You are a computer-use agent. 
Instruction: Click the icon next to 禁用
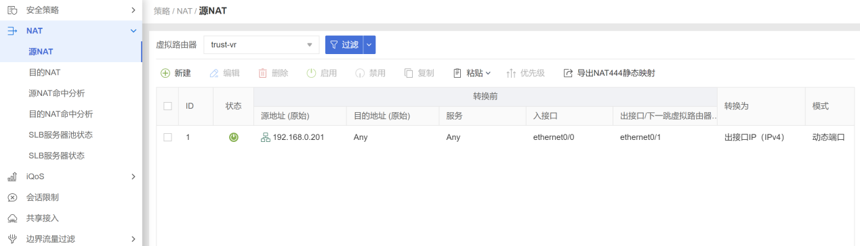point(360,73)
